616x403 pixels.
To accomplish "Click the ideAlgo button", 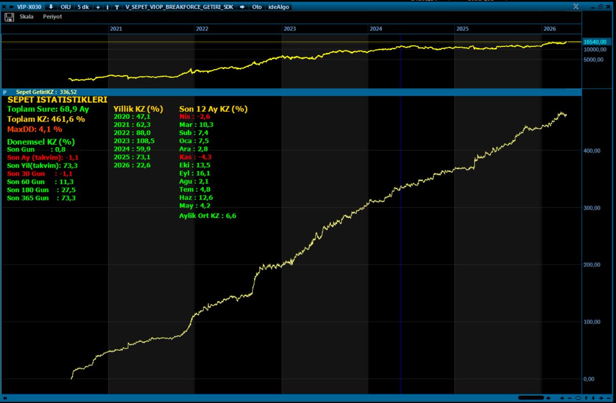I will pos(279,7).
